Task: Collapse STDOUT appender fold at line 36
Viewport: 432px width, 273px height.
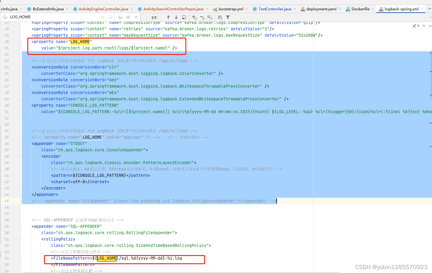Action: 20,144
